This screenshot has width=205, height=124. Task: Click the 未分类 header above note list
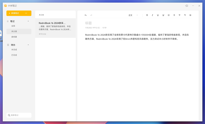(x=41, y=15)
